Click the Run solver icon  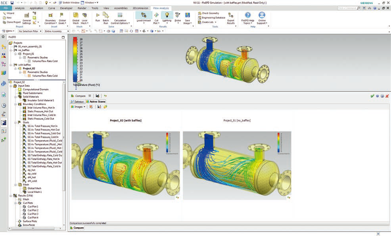coord(98,15)
